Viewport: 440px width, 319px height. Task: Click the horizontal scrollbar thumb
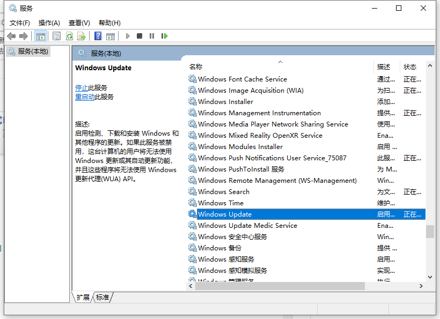coord(280,286)
